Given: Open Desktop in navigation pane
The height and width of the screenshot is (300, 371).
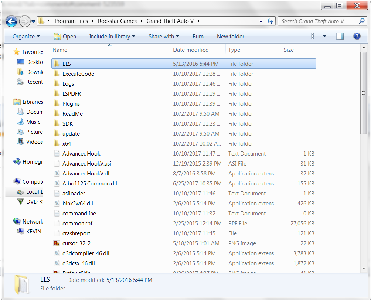Looking at the screenshot, I should tap(30, 62).
